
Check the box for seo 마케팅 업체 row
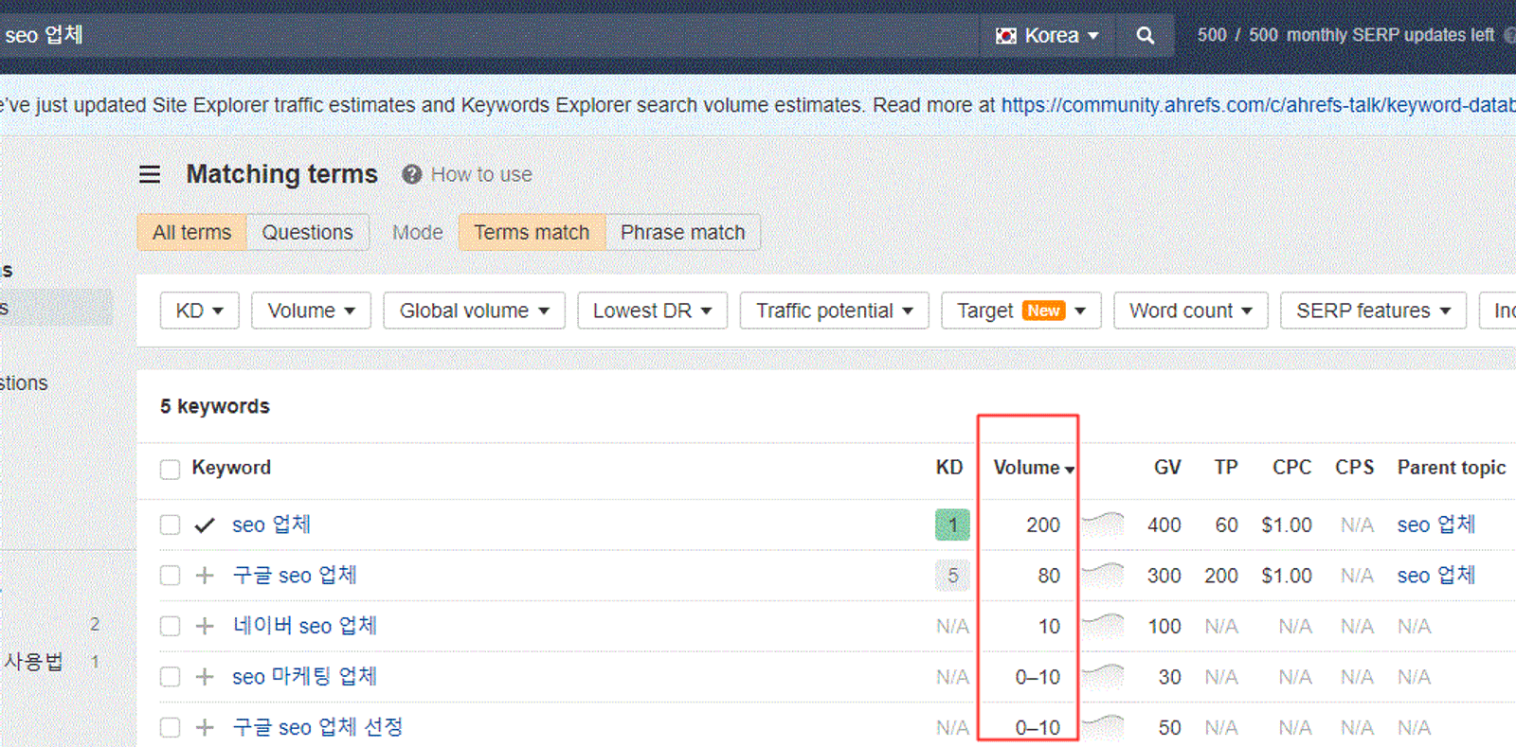pos(171,677)
